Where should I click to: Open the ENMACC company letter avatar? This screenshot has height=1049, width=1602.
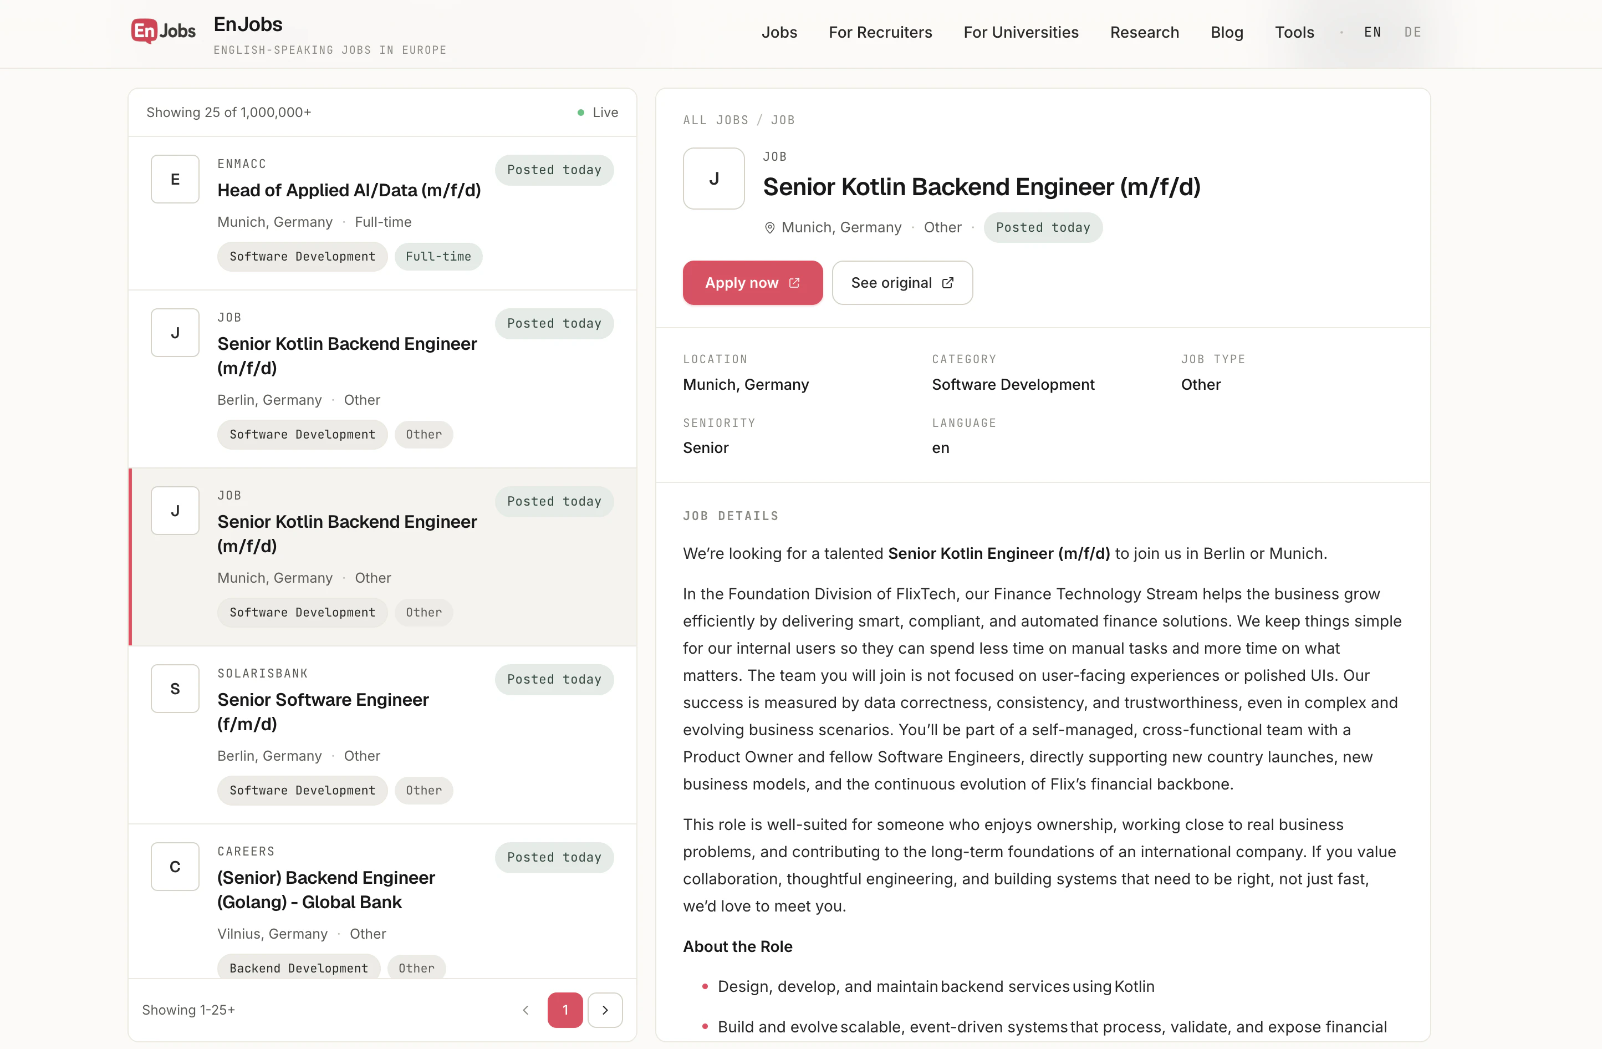tap(175, 179)
